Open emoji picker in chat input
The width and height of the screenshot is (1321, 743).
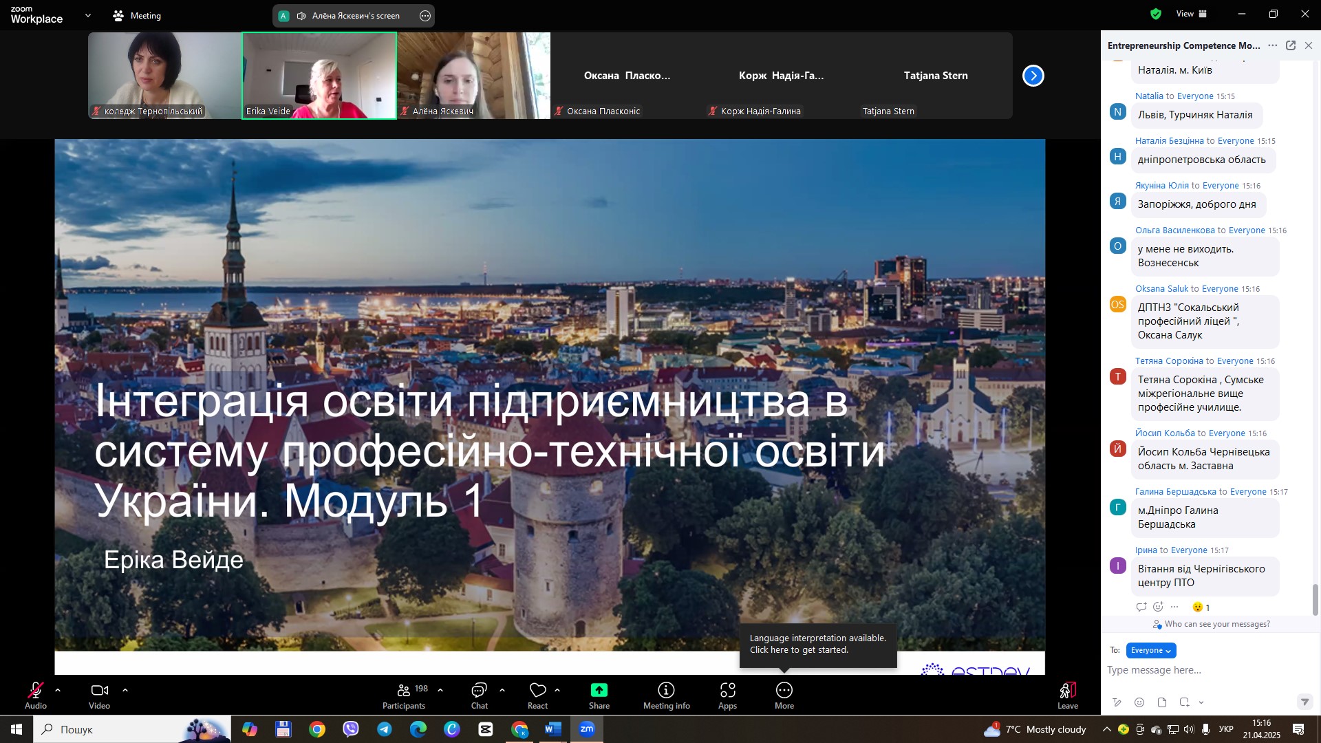pos(1139,702)
